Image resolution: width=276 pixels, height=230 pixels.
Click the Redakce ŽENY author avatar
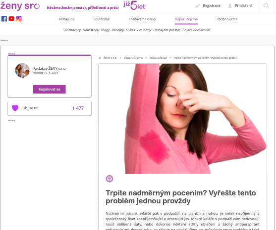click(x=22, y=70)
